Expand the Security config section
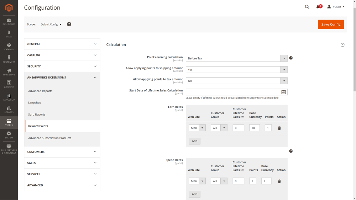This screenshot has height=200, width=356. (62, 66)
